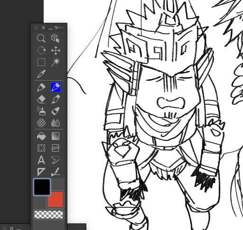Select the Brush tool
This screenshot has height=230, width=243.
(x=56, y=99)
